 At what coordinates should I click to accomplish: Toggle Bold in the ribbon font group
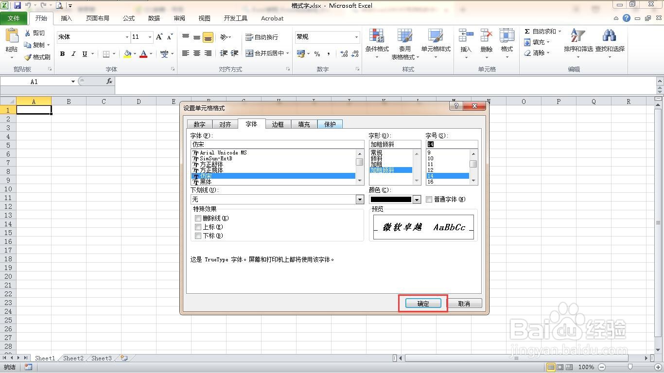click(62, 54)
